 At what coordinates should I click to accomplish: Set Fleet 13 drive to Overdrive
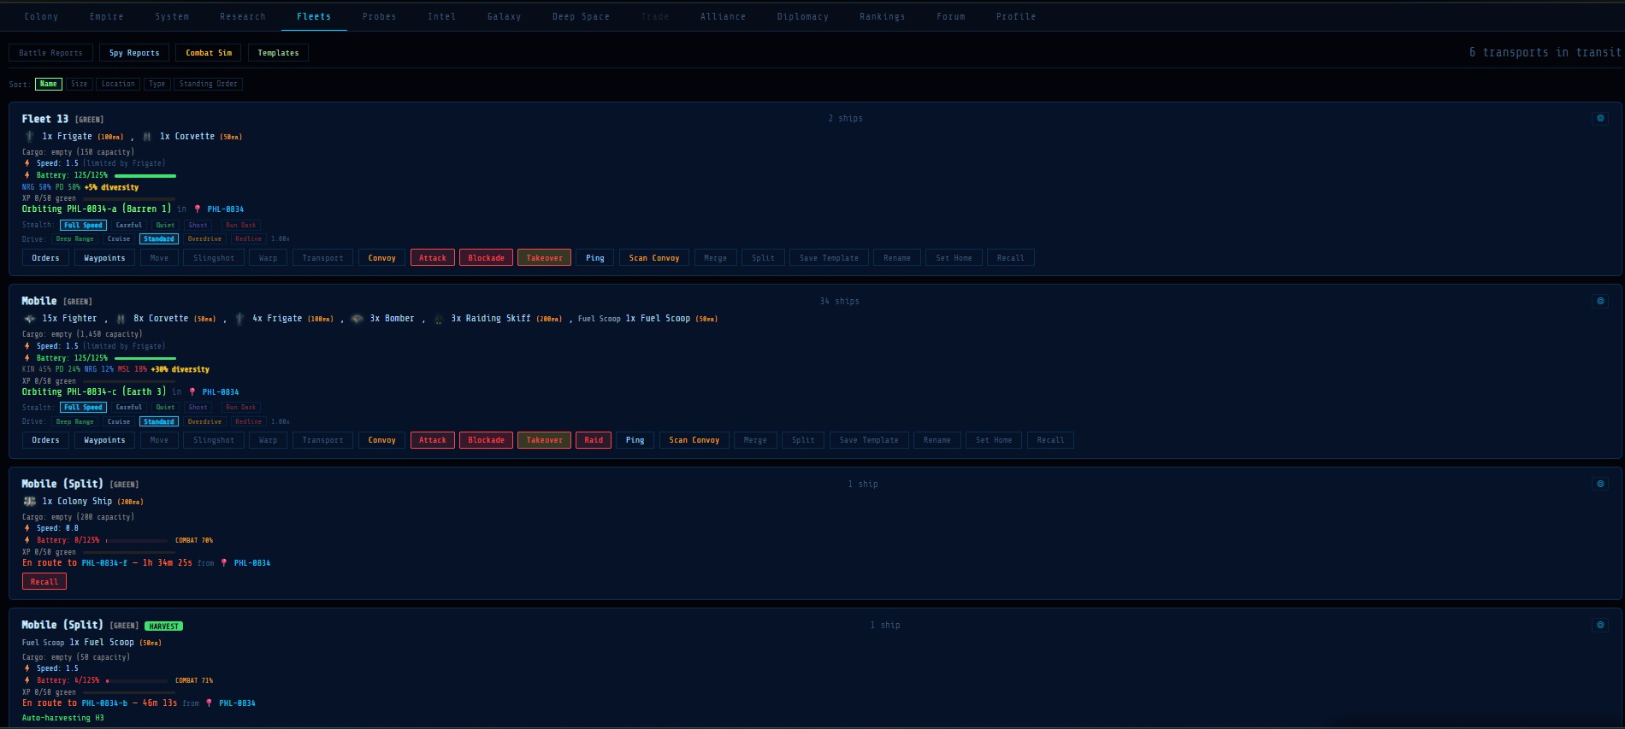point(204,239)
